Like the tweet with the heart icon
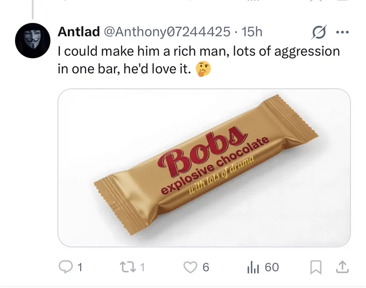 pos(190,267)
